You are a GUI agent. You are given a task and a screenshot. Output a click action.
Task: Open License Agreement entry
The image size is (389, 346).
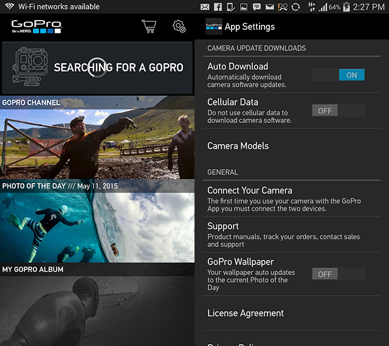292,313
